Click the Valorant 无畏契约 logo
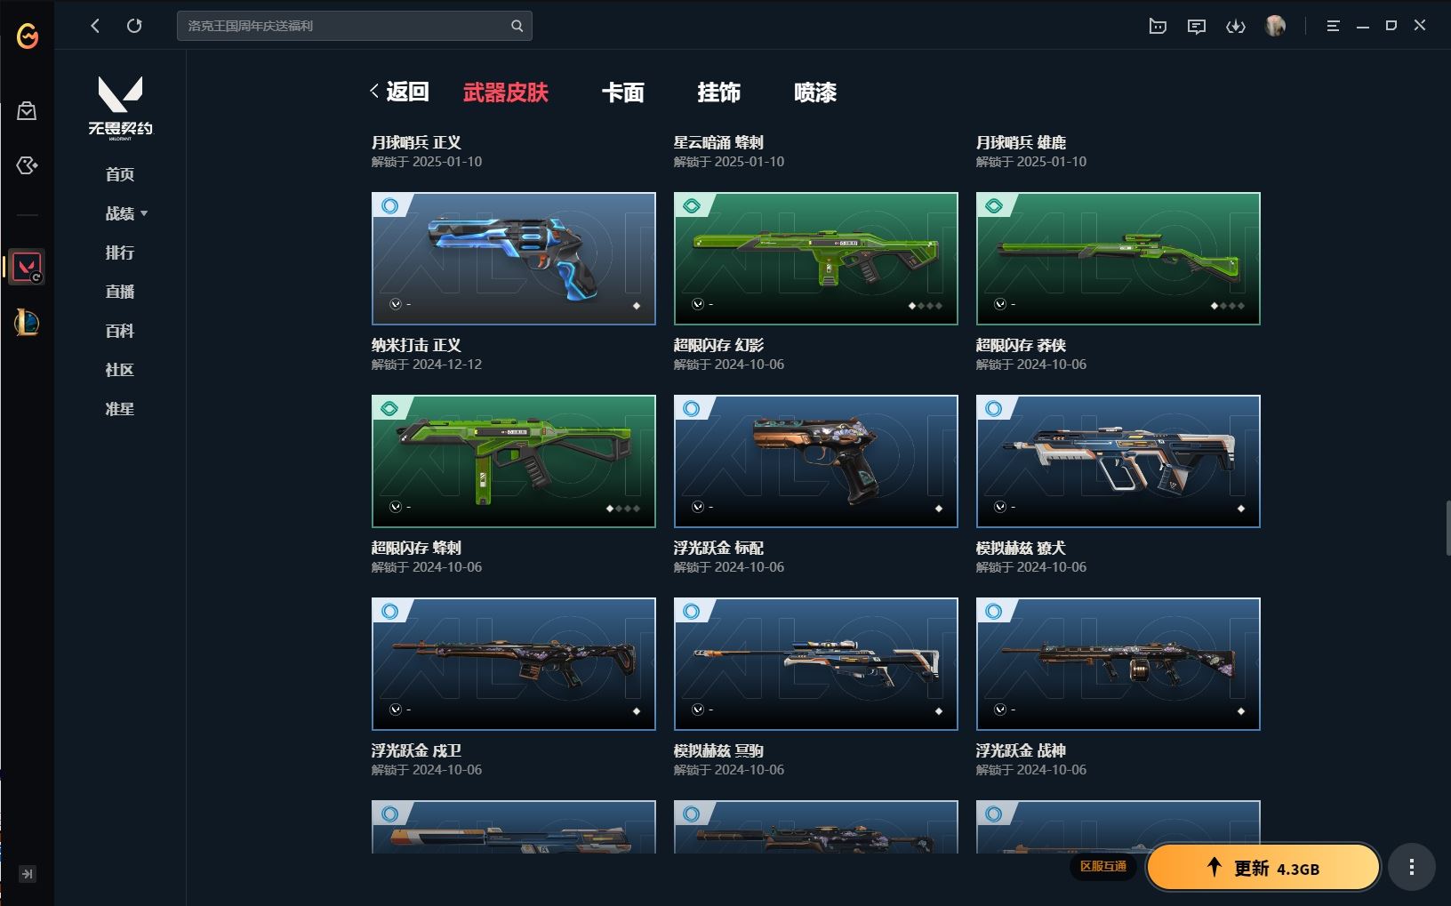Screen dimensions: 1451x906 click(x=120, y=108)
